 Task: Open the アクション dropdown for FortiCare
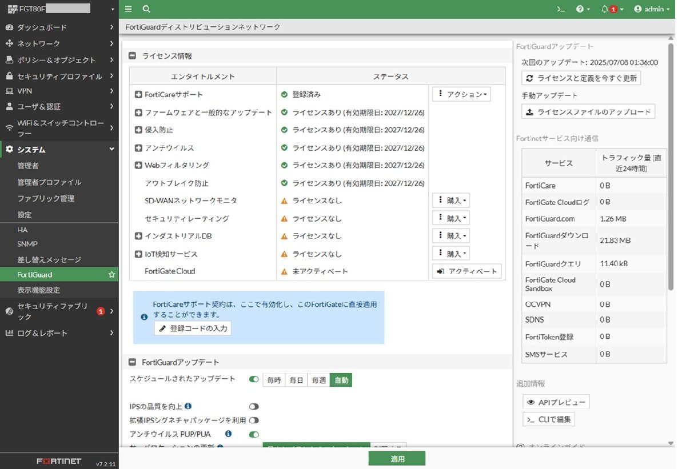point(461,94)
